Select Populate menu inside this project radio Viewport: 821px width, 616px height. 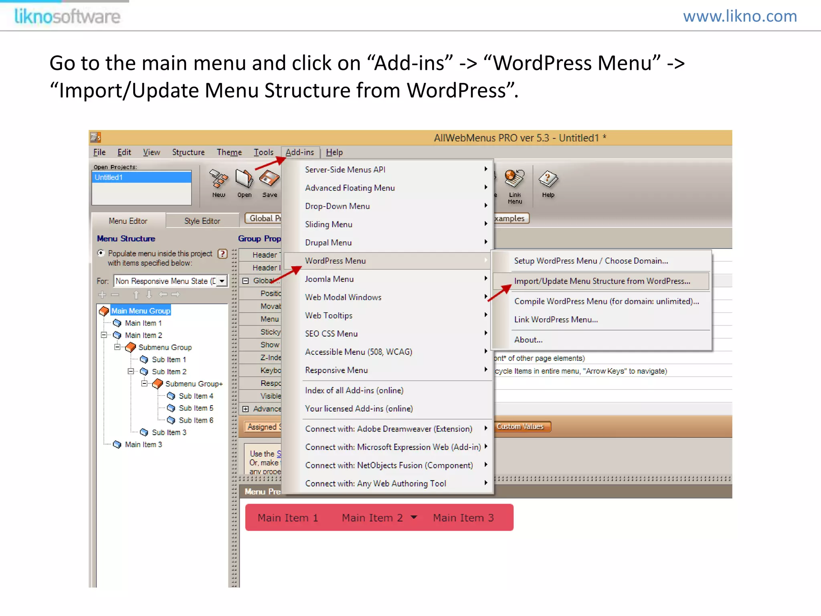(101, 253)
